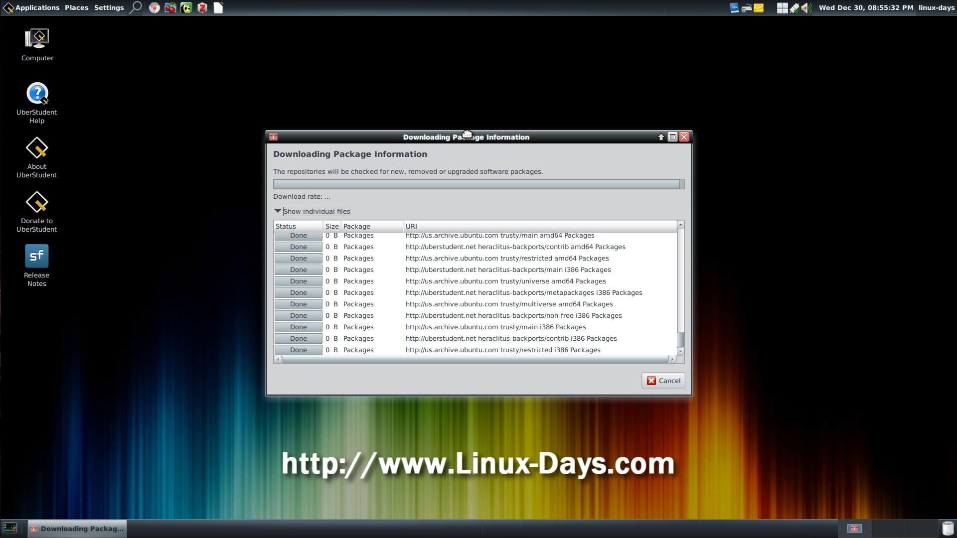Viewport: 957px width, 538px height.
Task: Select row trusty/restricted i386 Packages
Action: click(475, 350)
